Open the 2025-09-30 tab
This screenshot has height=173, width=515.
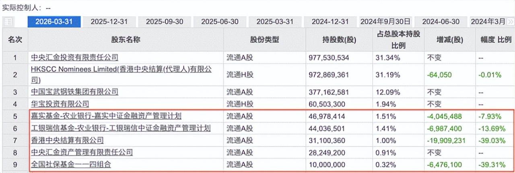pyautogui.click(x=165, y=22)
